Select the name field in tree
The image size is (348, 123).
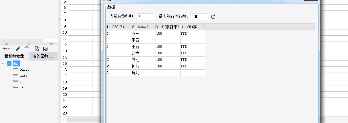click(24, 76)
